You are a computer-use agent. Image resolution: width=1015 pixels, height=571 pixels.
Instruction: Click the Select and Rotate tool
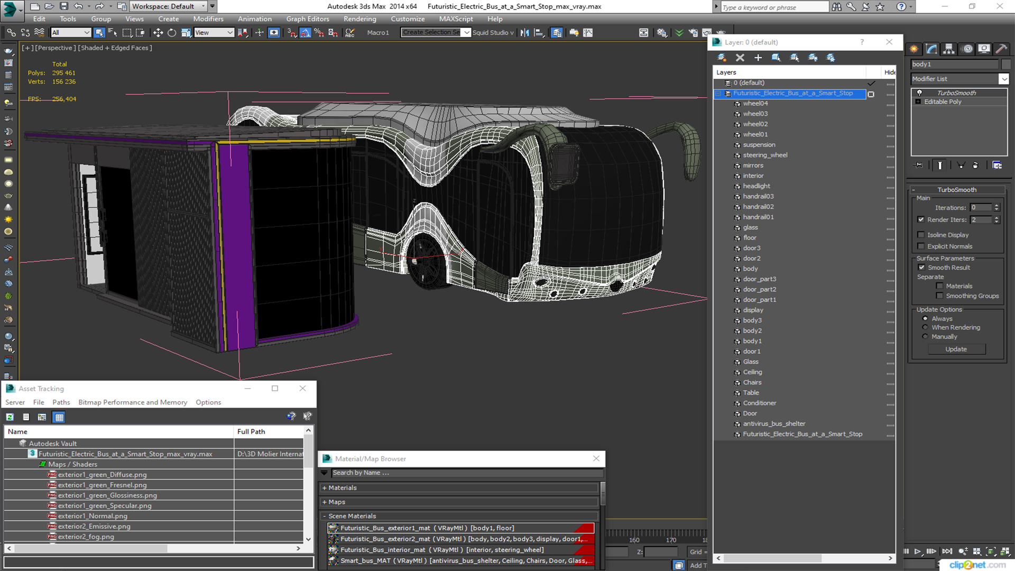pyautogui.click(x=172, y=33)
